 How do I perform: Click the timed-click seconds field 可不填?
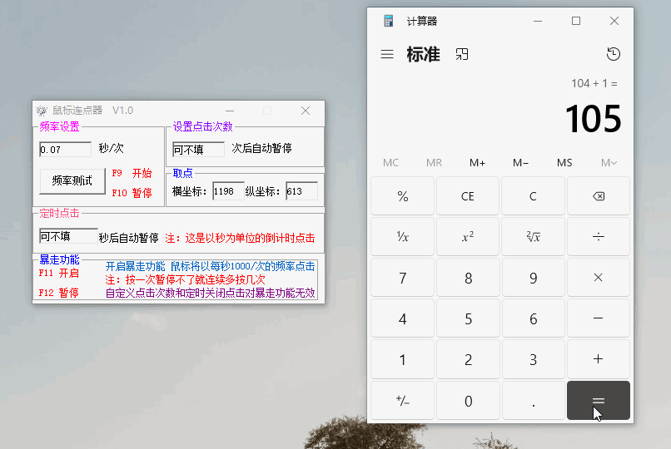pyautogui.click(x=68, y=236)
